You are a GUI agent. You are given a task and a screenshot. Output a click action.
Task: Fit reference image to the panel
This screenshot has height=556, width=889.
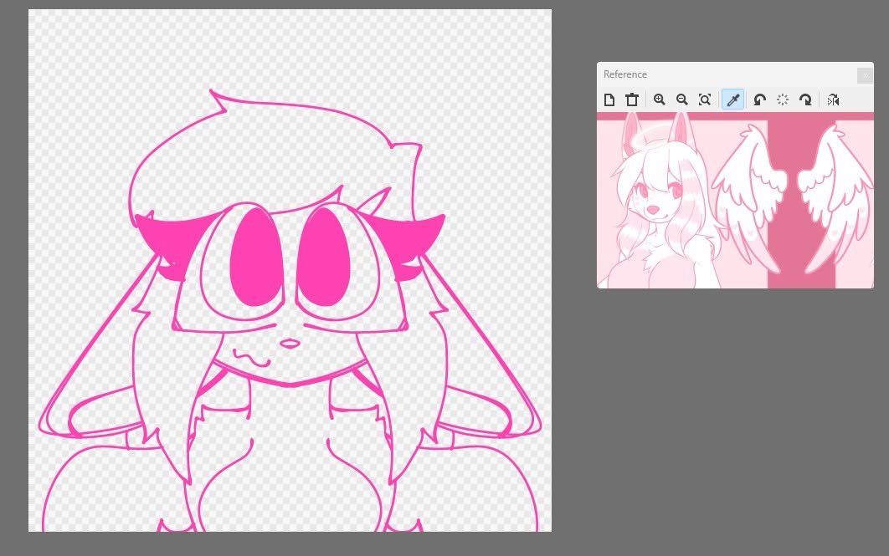pos(704,99)
